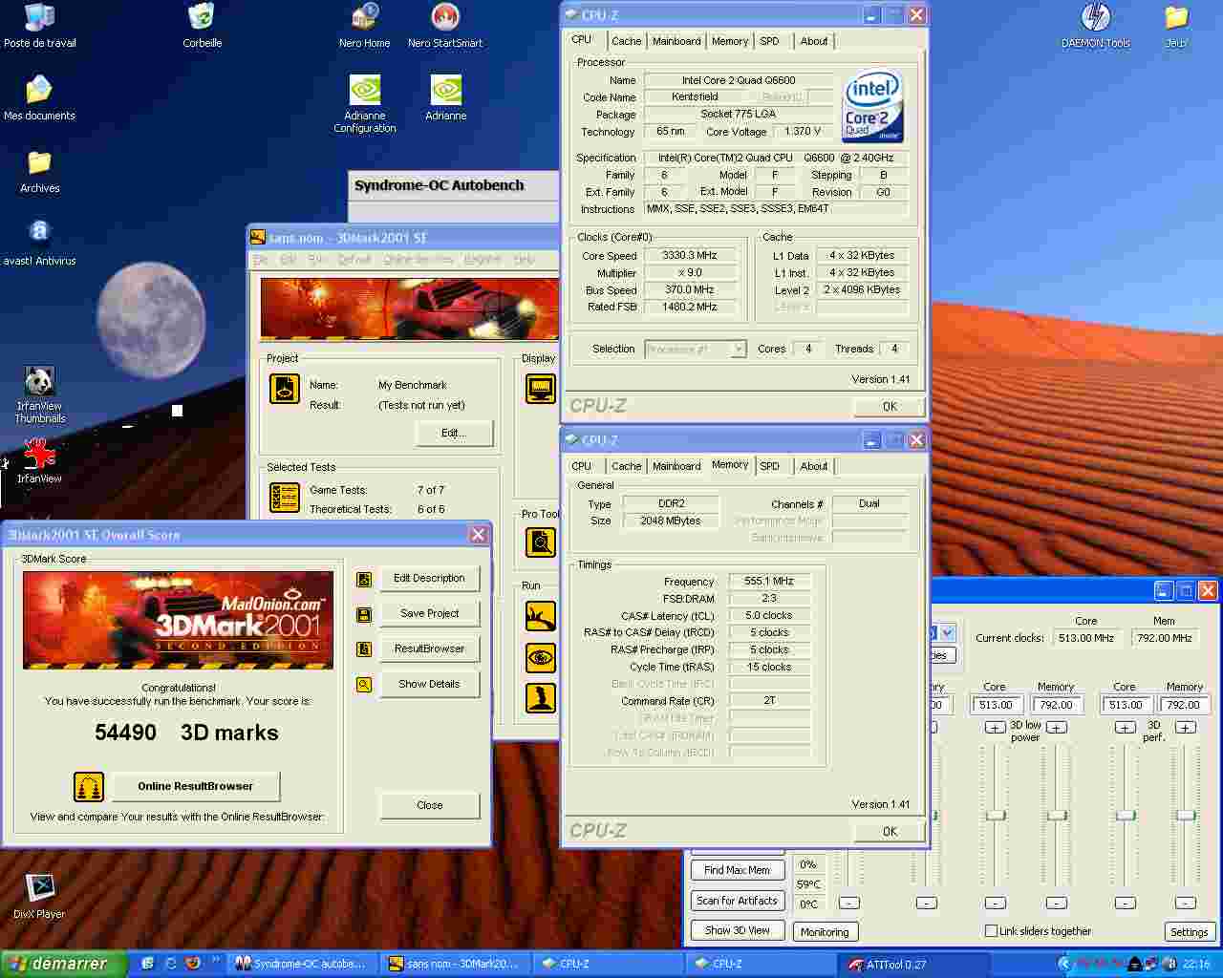Viewport: 1223px width, 978px height.
Task: Click the Display monitor icon in 3DMark
Action: [x=541, y=388]
